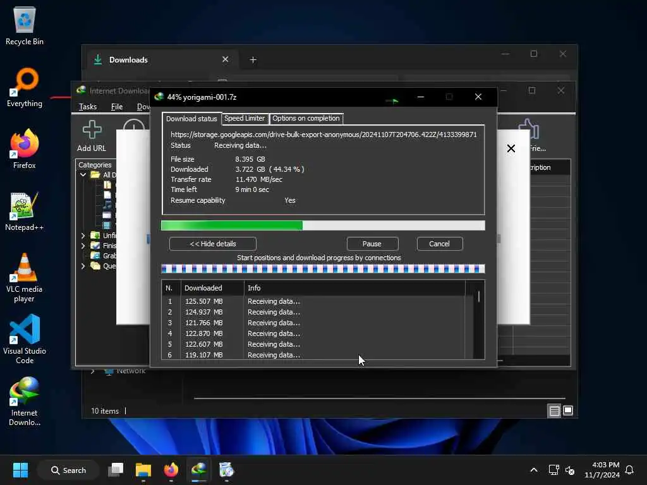Select the Queues folder icon in Categories
647x485 pixels.
95,266
